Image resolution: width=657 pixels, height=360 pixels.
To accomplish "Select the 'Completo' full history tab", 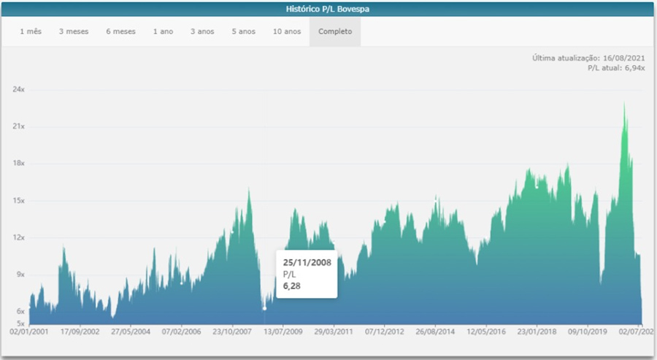I will tap(335, 32).
